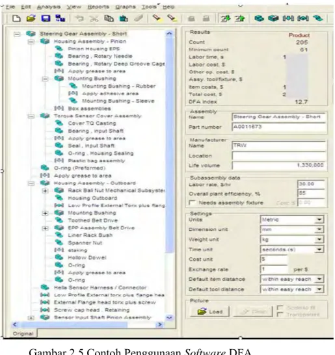
Task: Copy using the two-pages toolbar icon
Action: pos(109,18)
